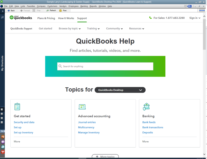Click the scrollbar down arrow
The width and height of the screenshot is (207, 159).
204,154
